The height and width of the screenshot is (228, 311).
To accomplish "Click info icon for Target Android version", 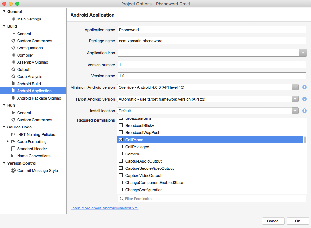I will click(305, 99).
